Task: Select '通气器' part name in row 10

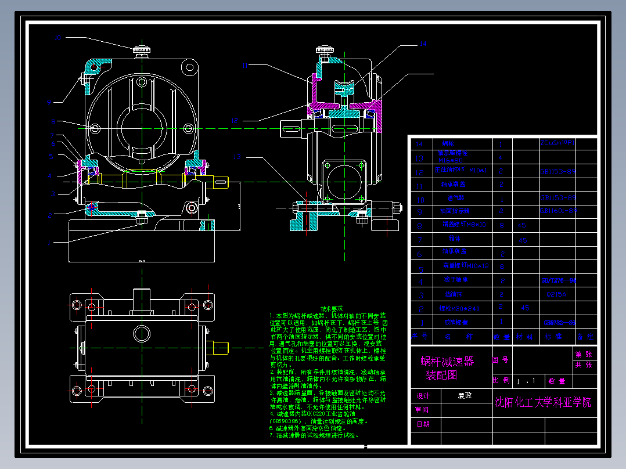Action: pos(455,197)
